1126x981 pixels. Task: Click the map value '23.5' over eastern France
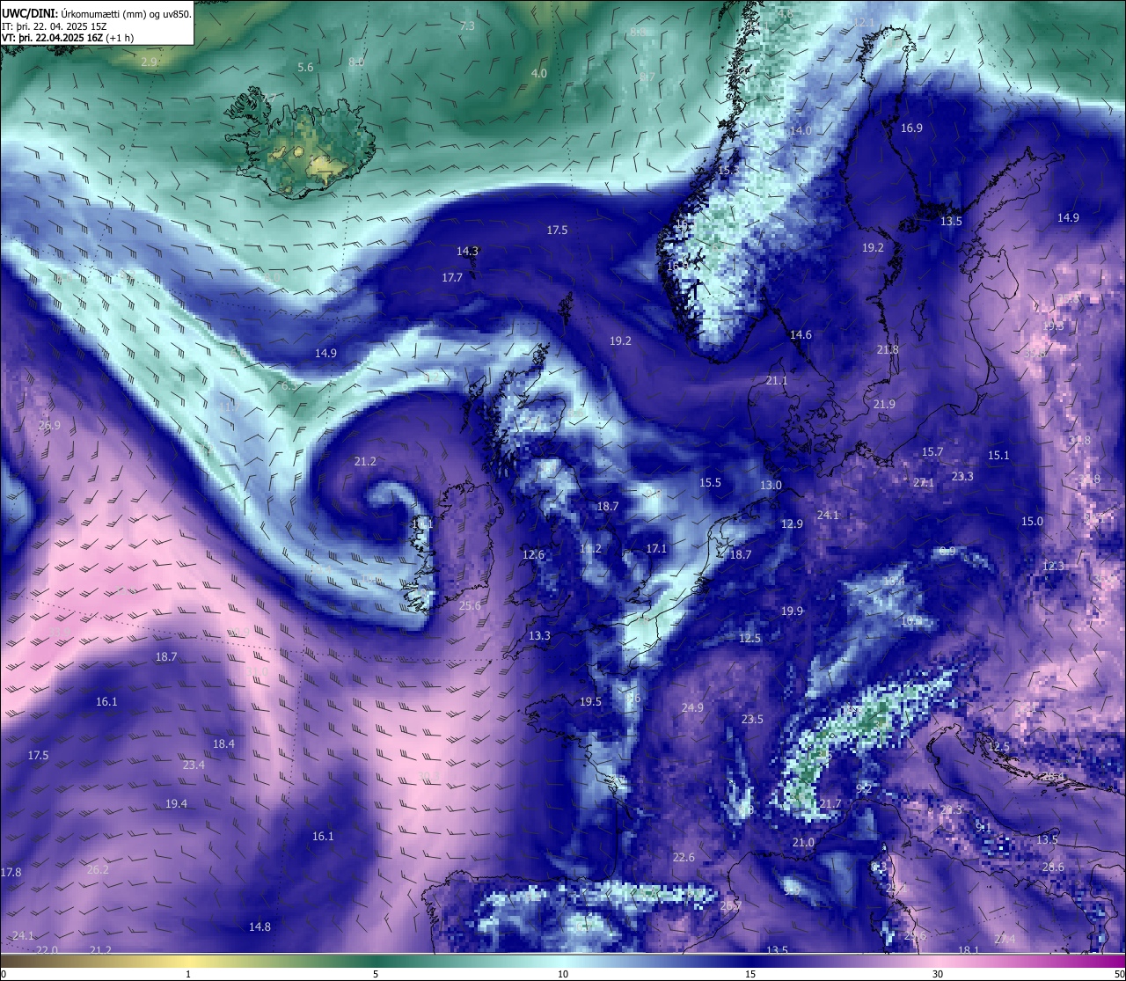pyautogui.click(x=752, y=719)
